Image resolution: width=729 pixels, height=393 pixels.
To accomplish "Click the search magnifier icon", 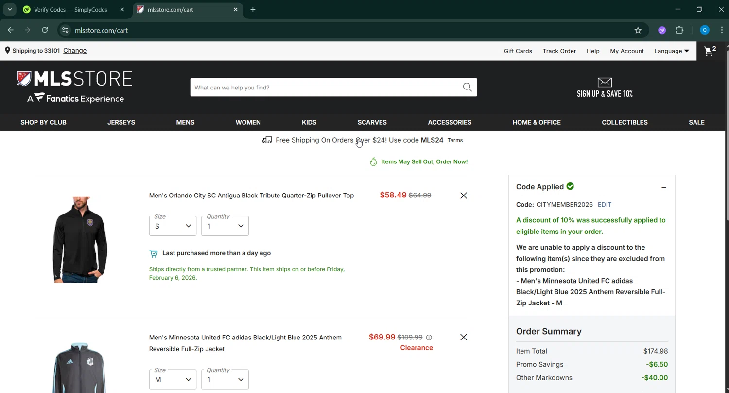I will pos(467,88).
